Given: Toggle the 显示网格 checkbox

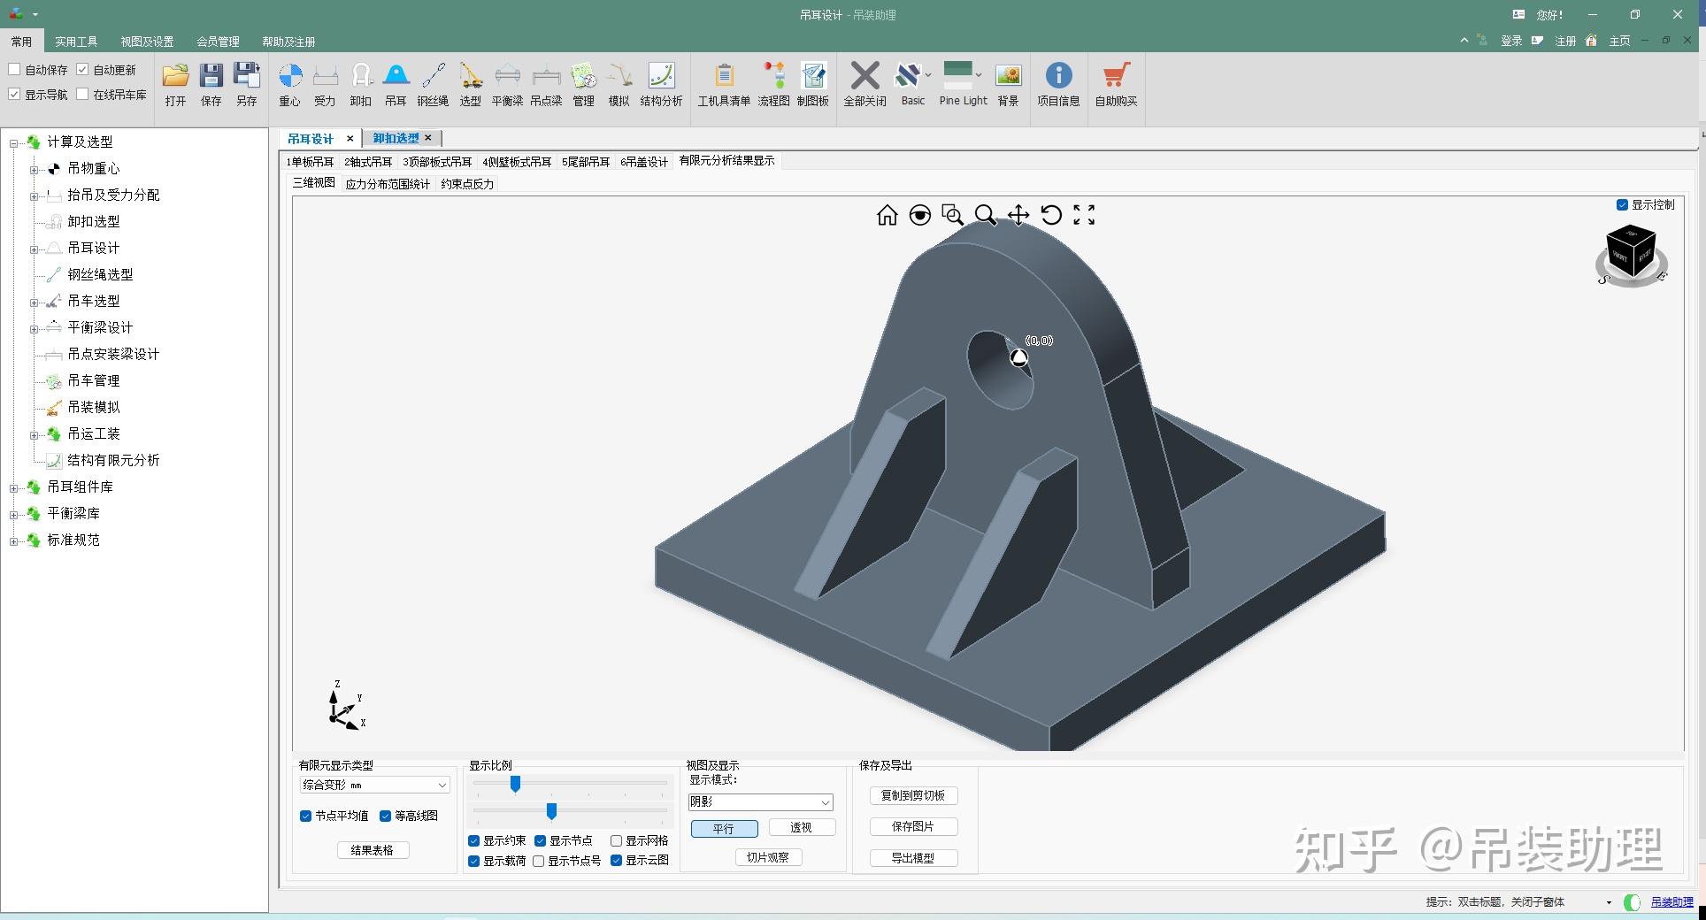Looking at the screenshot, I should (x=616, y=840).
